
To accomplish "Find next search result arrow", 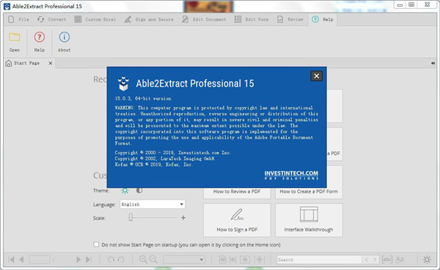I will (x=375, y=260).
